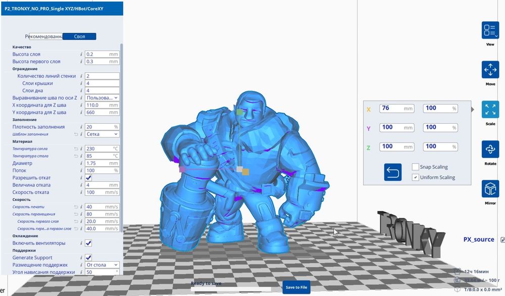Click the settings panel vertical scrollbar
505x296 pixels.
point(121,138)
